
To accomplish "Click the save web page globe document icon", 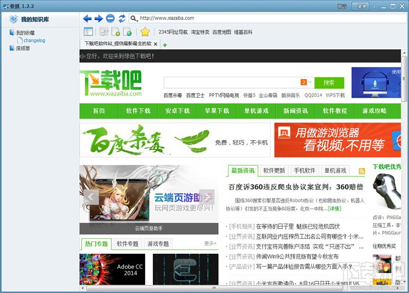I will (127, 32).
